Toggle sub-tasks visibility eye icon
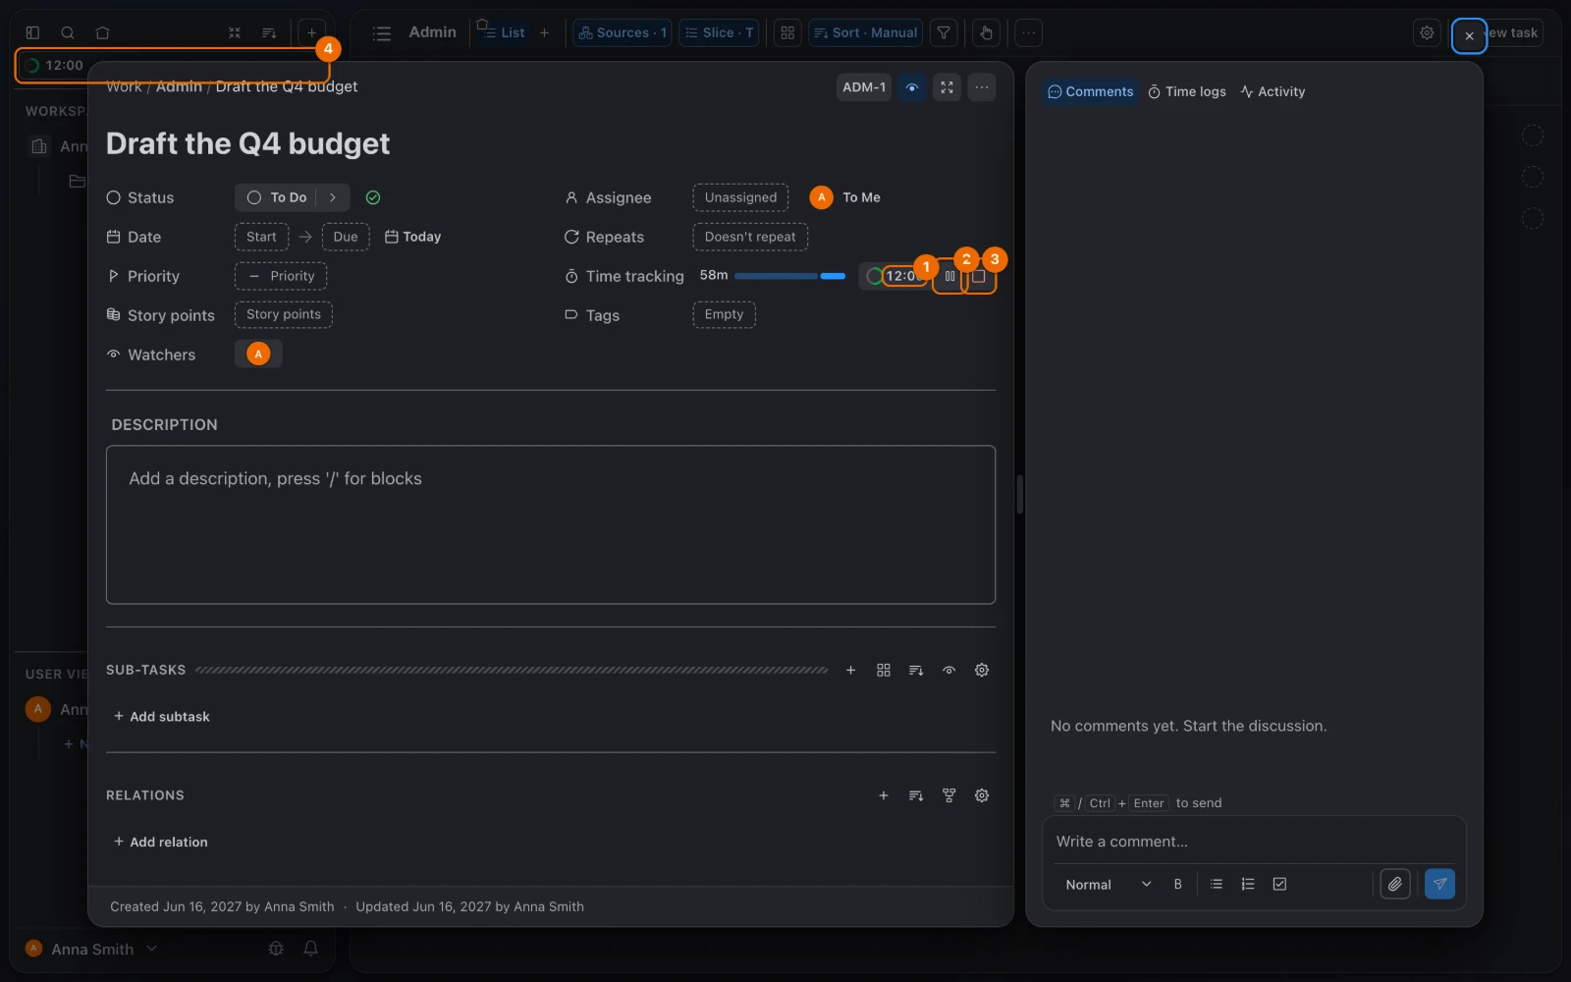1571x982 pixels. point(948,670)
